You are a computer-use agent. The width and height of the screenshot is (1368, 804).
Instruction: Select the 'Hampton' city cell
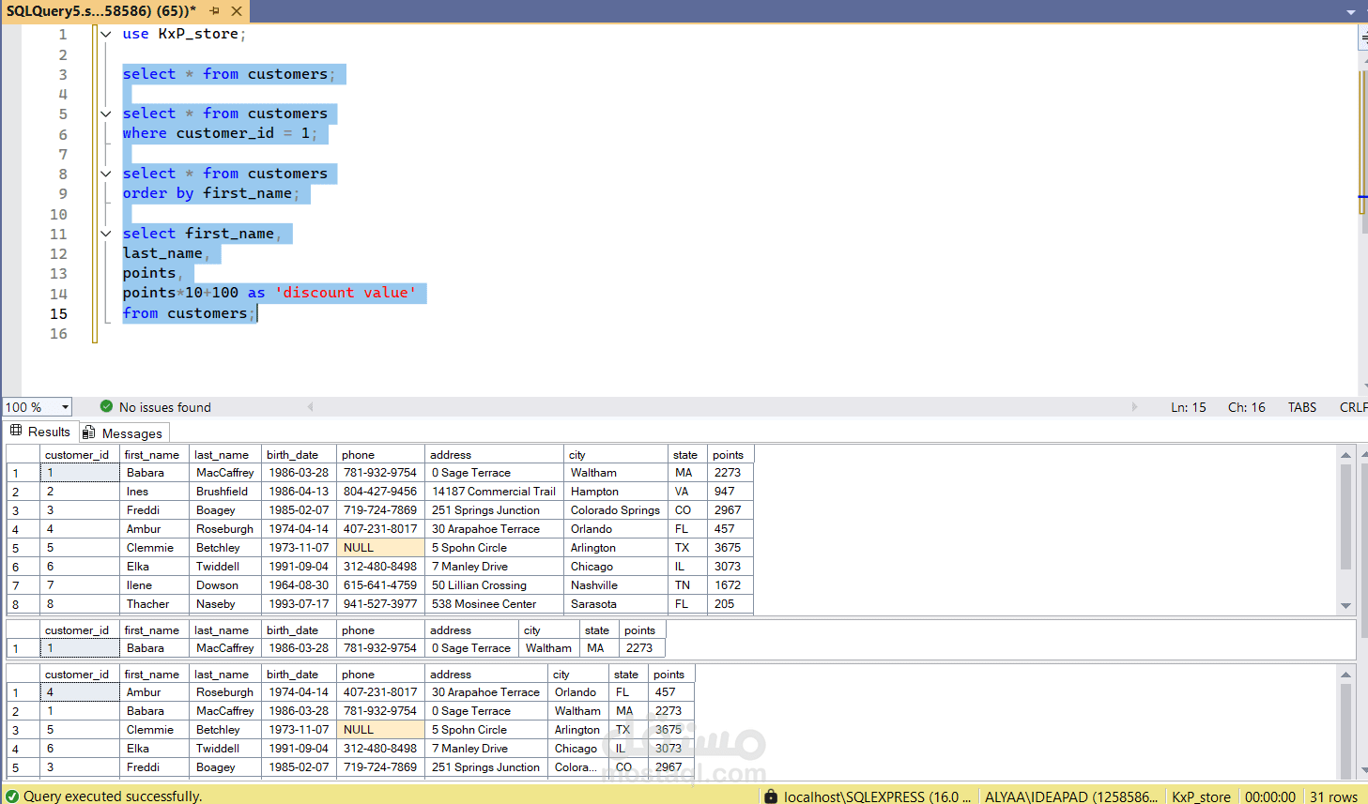pos(615,492)
